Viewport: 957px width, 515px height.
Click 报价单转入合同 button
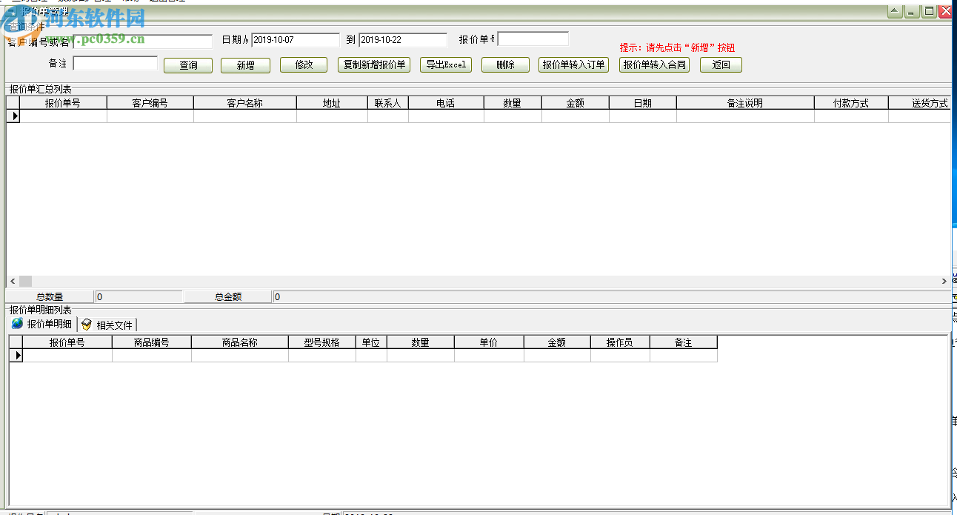pyautogui.click(x=654, y=64)
